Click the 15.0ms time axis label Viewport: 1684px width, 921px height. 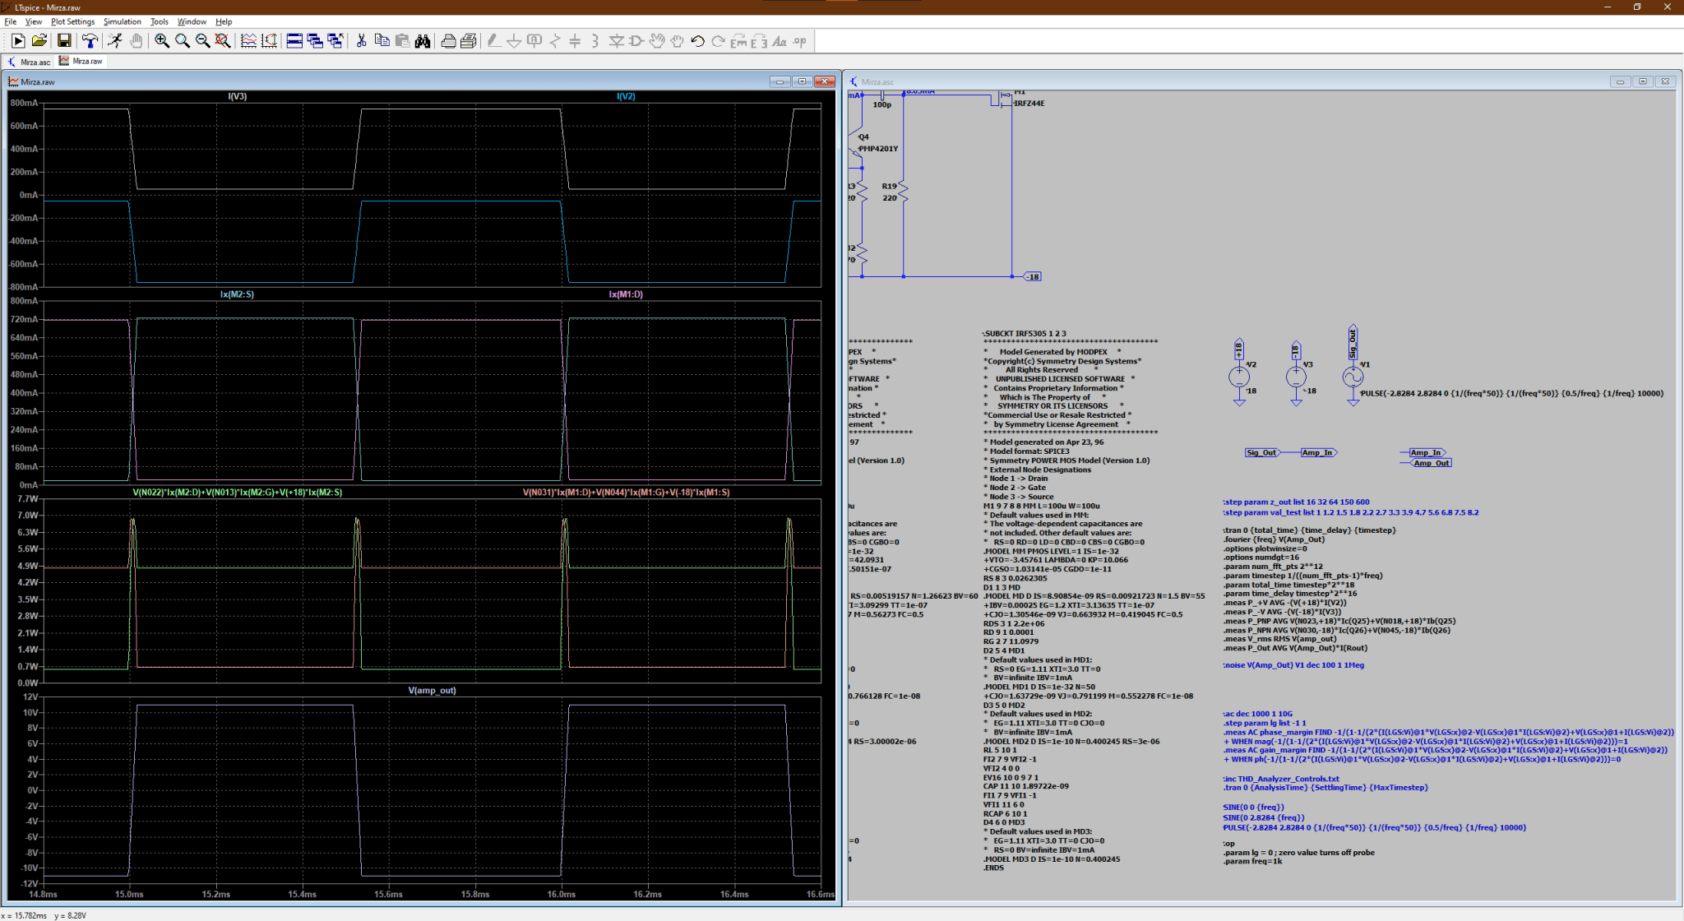129,894
